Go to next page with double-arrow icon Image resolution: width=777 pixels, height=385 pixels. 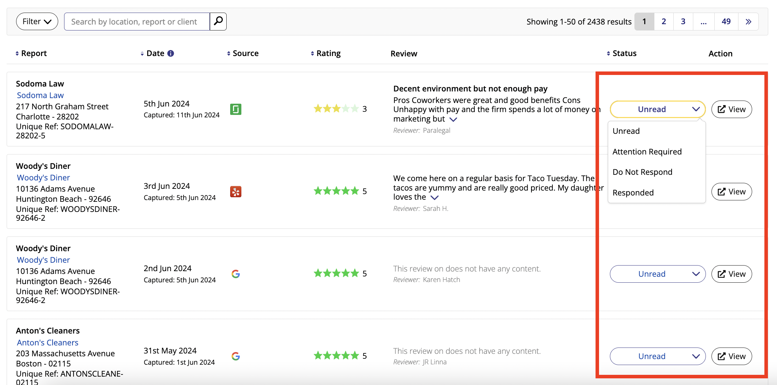[748, 22]
